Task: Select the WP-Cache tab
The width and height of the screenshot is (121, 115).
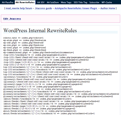Action: point(107,2)
